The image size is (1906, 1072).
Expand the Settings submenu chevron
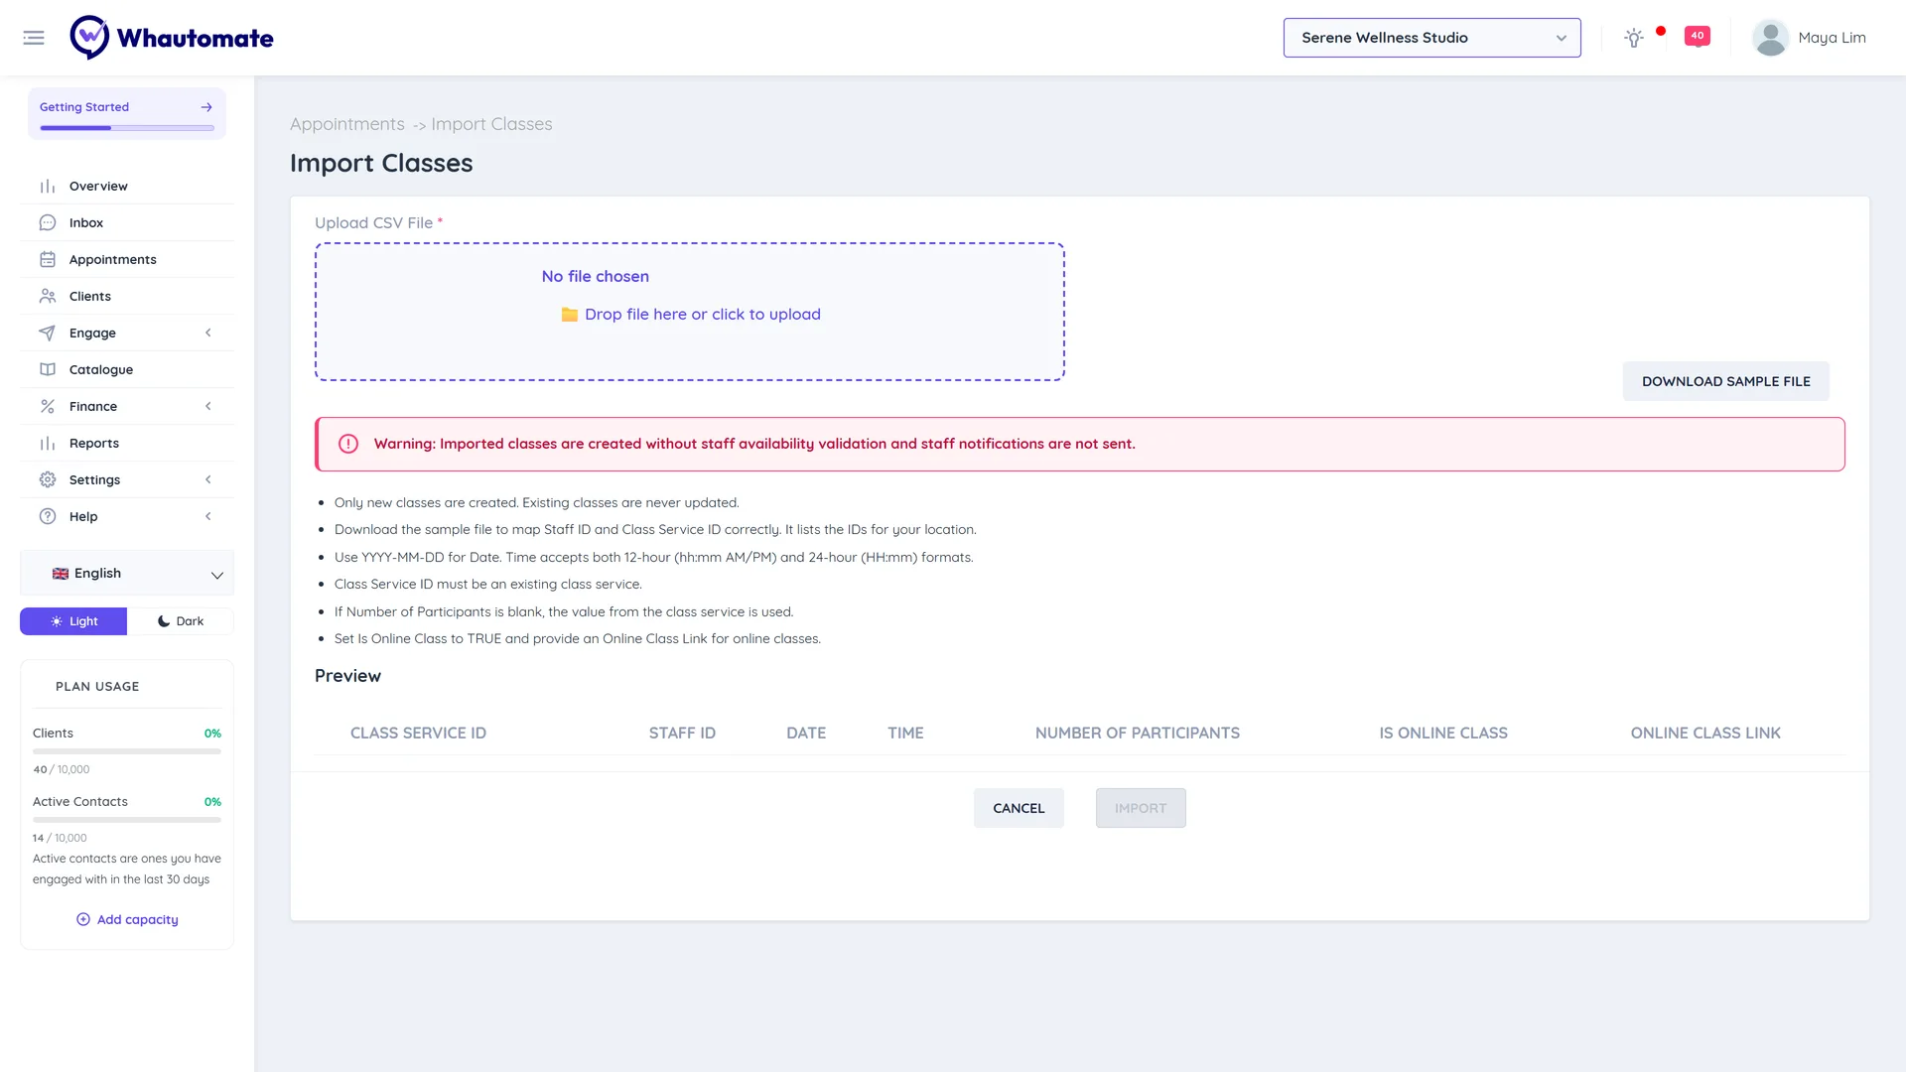click(208, 480)
